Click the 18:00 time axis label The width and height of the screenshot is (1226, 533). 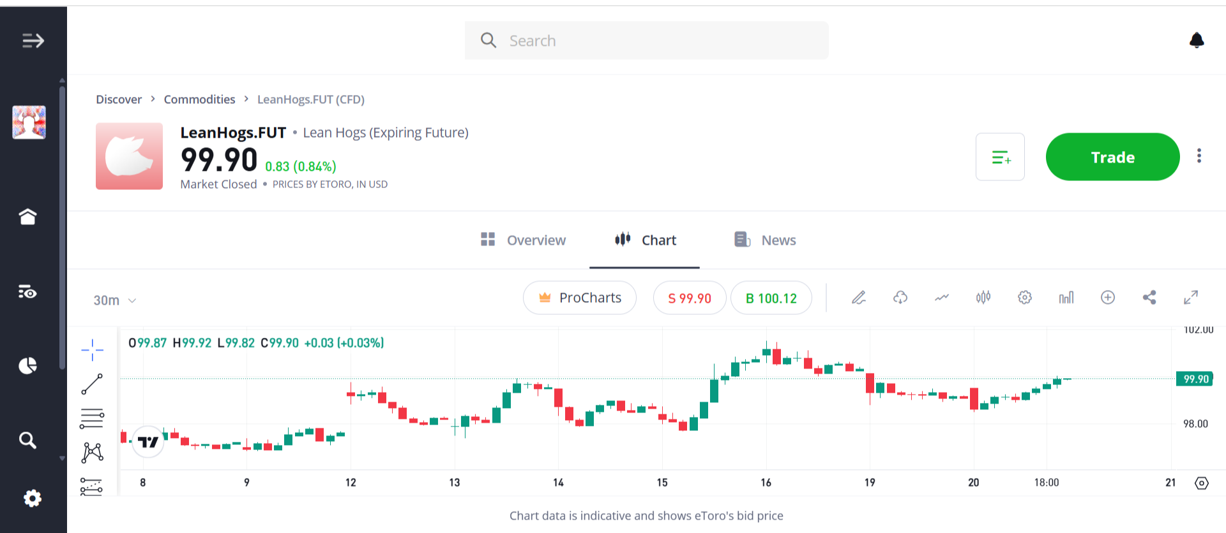(1047, 483)
